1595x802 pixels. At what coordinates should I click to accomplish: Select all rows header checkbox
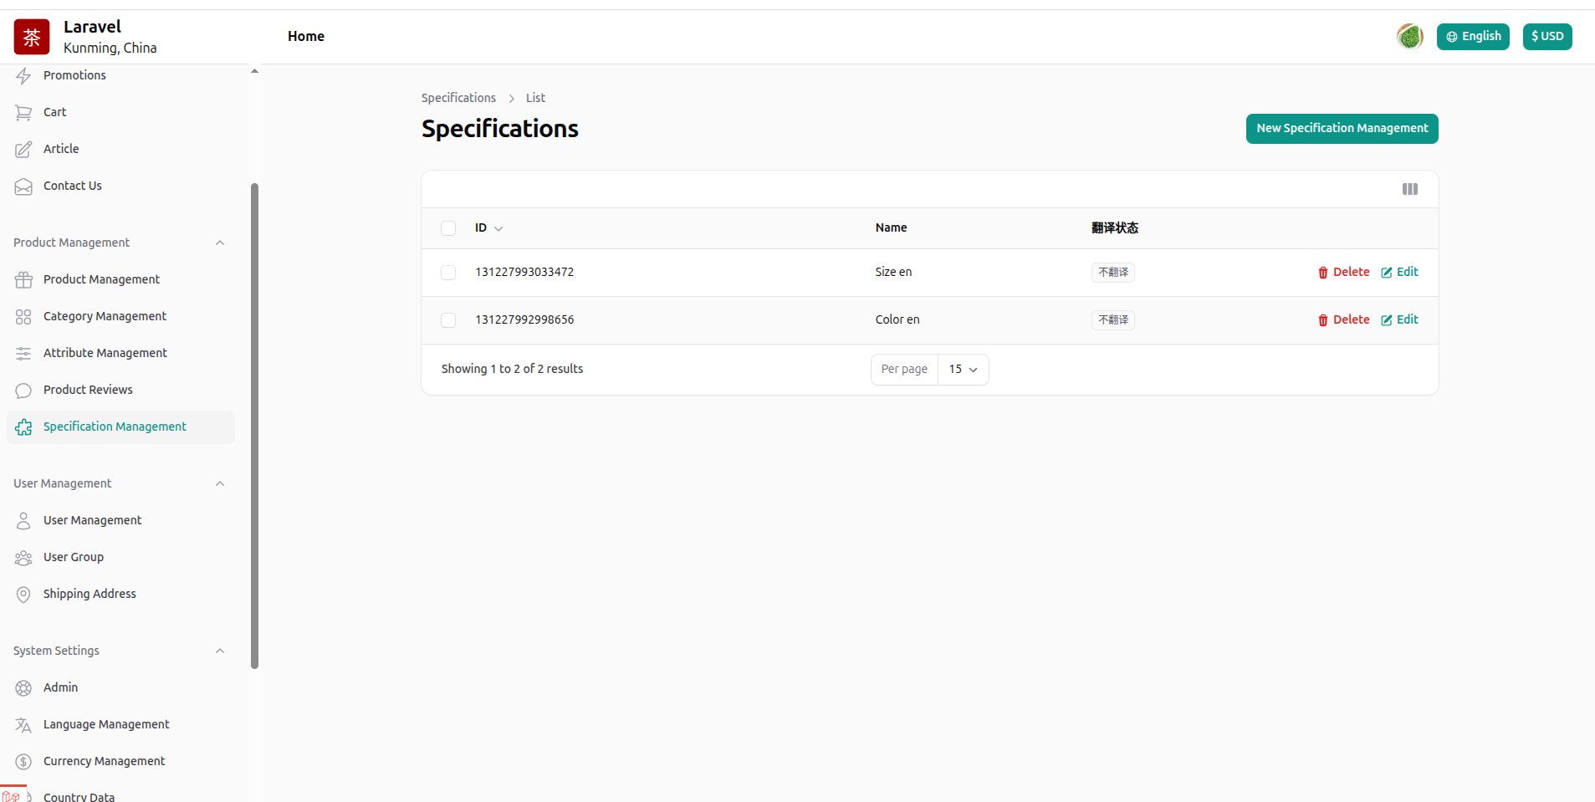pyautogui.click(x=448, y=228)
